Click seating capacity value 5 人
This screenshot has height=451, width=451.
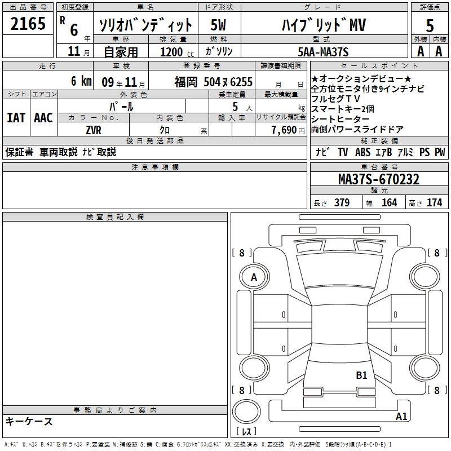point(242,107)
